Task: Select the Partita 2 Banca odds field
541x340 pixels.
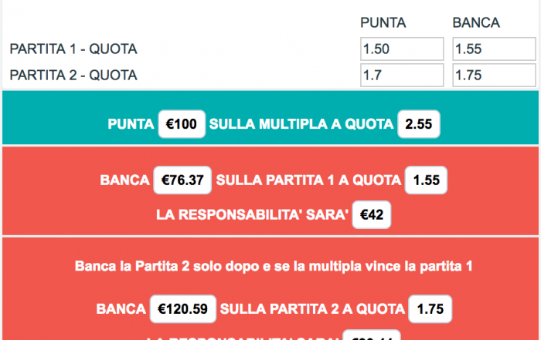Action: pos(493,76)
